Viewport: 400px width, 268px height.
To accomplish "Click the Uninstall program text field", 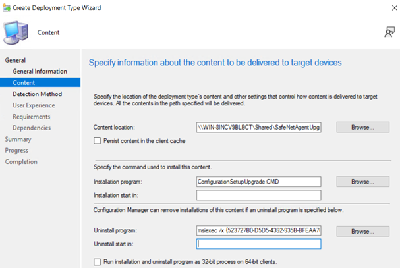I will 258,231.
